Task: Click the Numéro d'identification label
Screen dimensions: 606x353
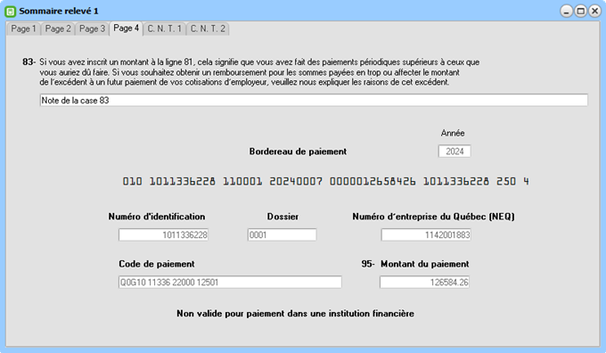Action: click(x=157, y=217)
